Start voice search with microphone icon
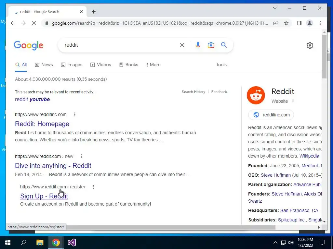 tap(198, 45)
